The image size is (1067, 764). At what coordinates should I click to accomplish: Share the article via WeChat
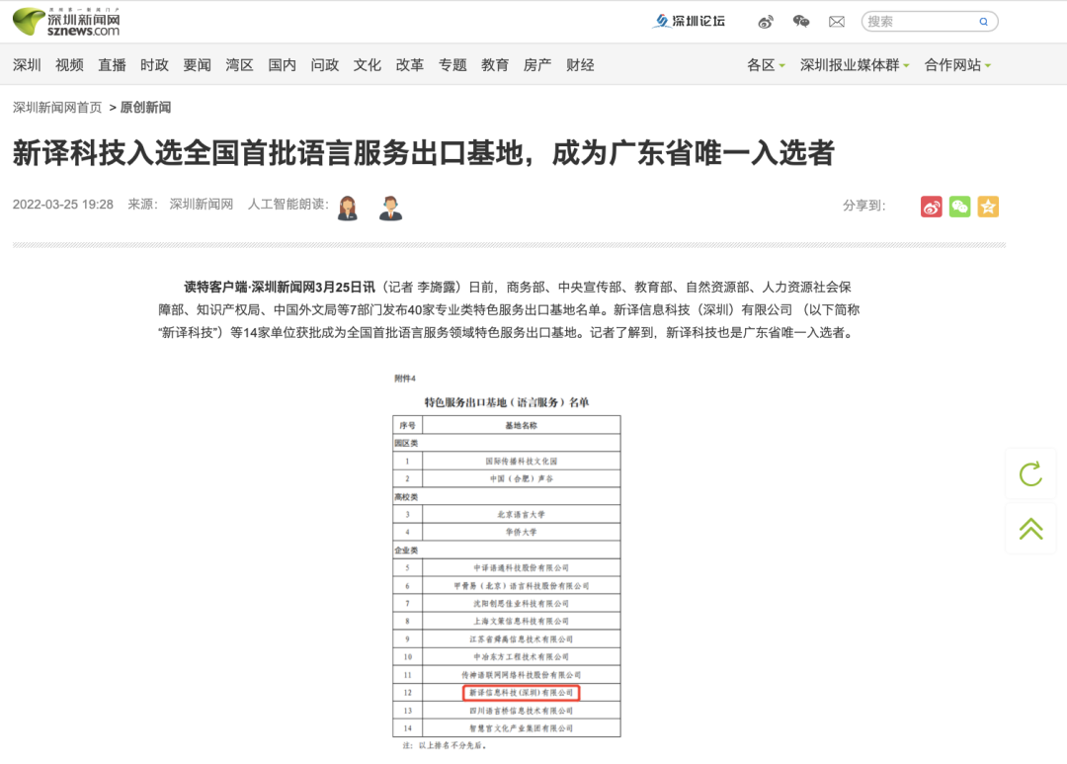pyautogui.click(x=958, y=207)
